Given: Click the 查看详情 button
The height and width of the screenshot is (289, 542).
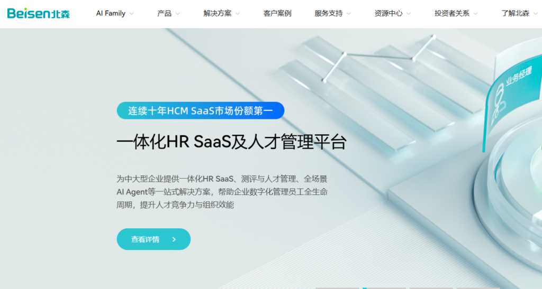Looking at the screenshot, I should [153, 239].
